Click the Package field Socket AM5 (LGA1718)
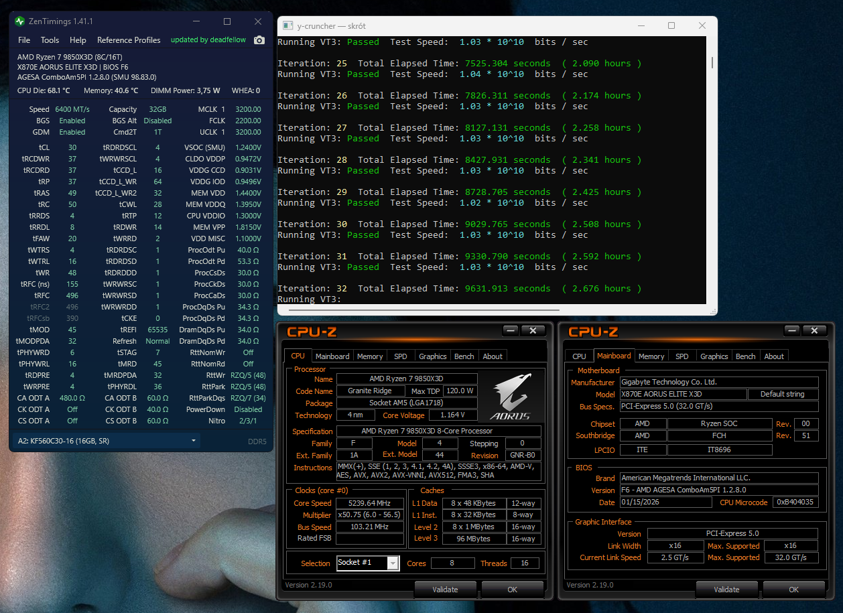This screenshot has width=843, height=613. pos(406,403)
